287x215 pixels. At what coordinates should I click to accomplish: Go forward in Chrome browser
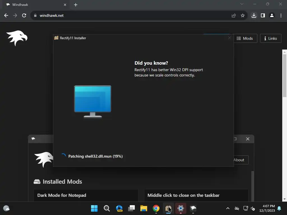coord(15,16)
